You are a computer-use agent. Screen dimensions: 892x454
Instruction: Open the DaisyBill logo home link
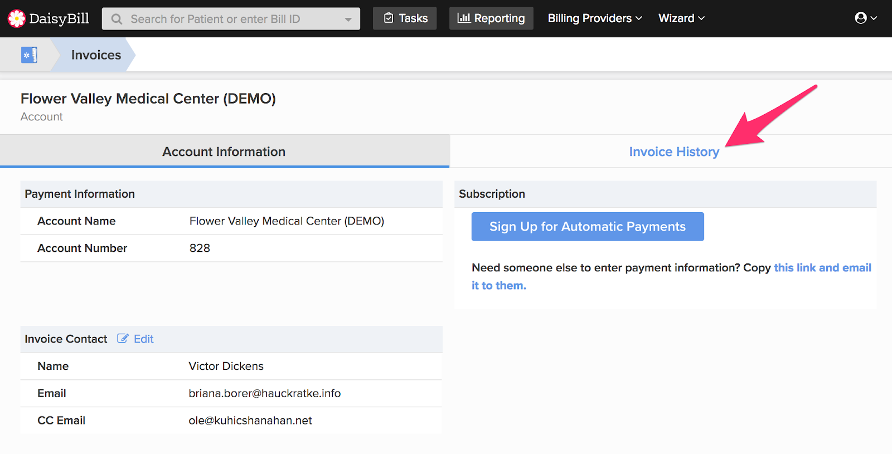coord(49,18)
